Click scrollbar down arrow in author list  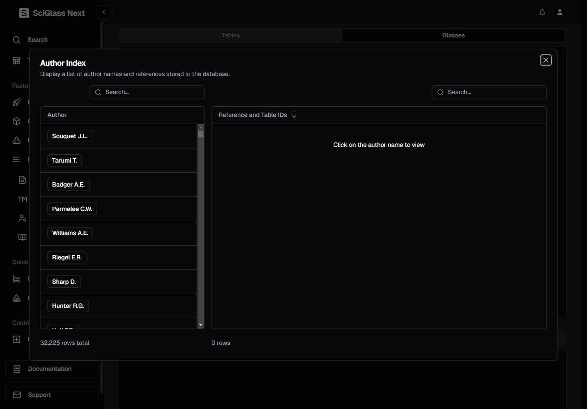[201, 325]
